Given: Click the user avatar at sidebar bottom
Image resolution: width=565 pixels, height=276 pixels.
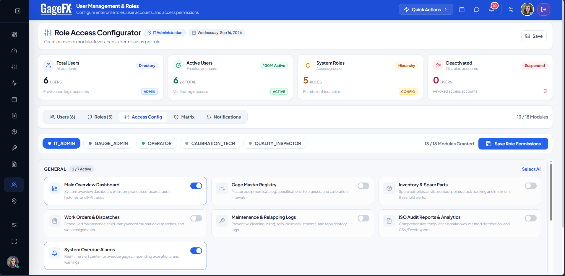Looking at the screenshot, I should 13,262.
